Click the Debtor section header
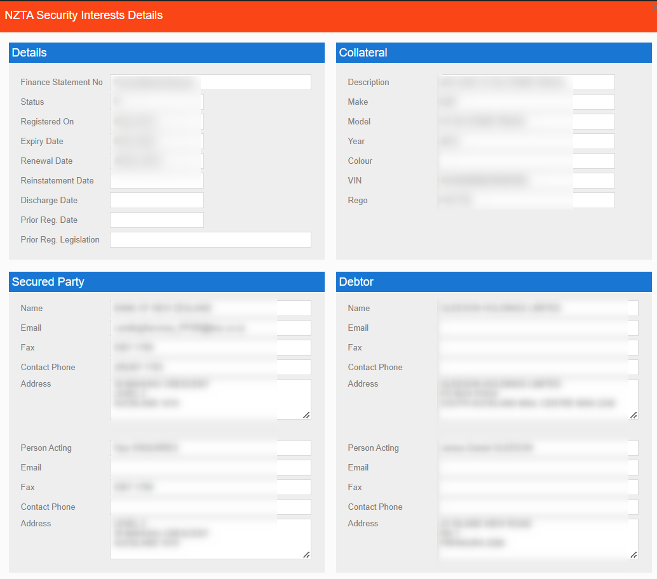This screenshot has width=657, height=579. pyautogui.click(x=494, y=282)
